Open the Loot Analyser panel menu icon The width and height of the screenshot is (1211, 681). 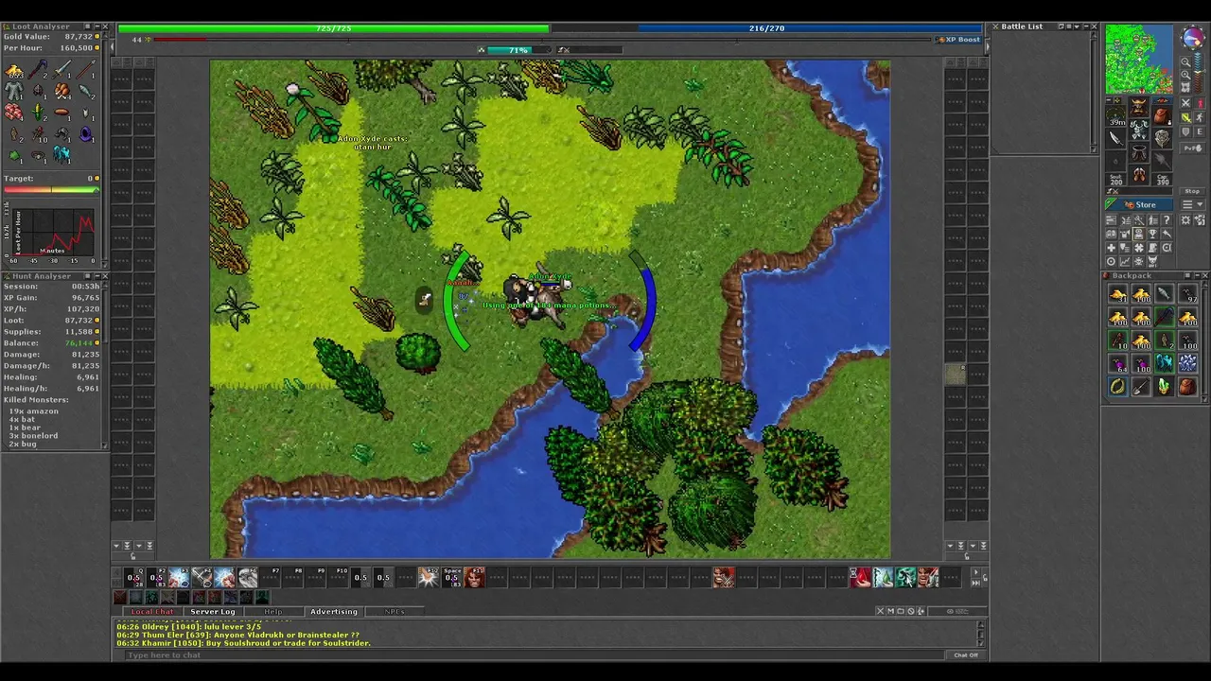pyautogui.click(x=88, y=26)
